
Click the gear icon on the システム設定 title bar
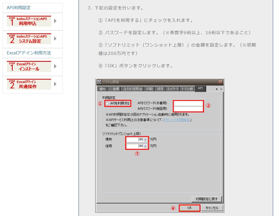(x=99, y=82)
